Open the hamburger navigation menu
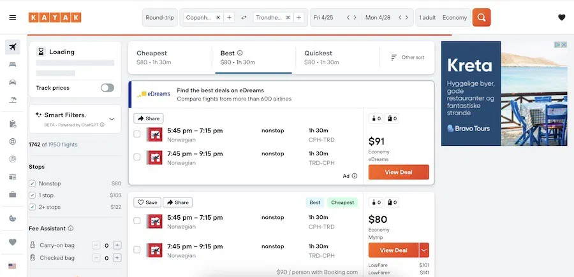 [x=13, y=18]
